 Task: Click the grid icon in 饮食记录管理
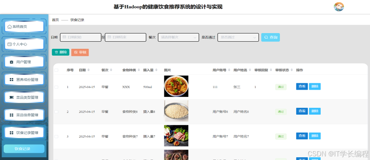11,133
